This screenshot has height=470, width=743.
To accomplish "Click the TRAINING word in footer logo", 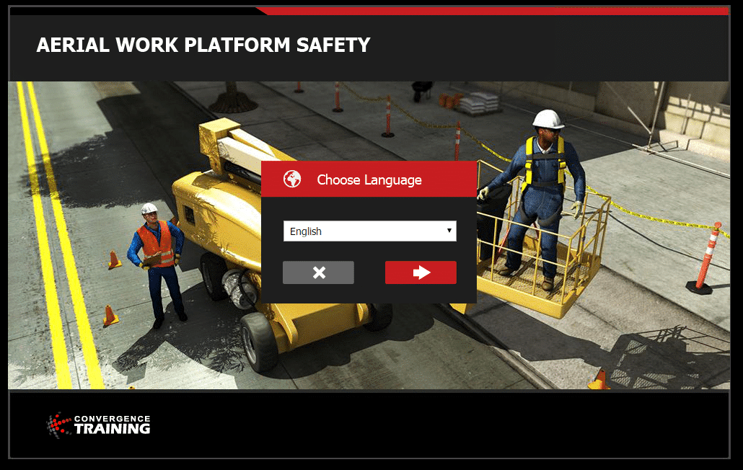I will 113,429.
